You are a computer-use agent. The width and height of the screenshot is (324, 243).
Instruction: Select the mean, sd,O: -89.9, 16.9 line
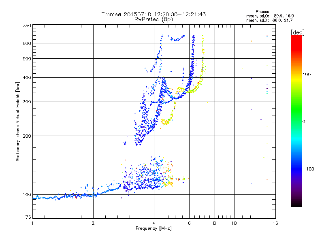(x=270, y=16)
